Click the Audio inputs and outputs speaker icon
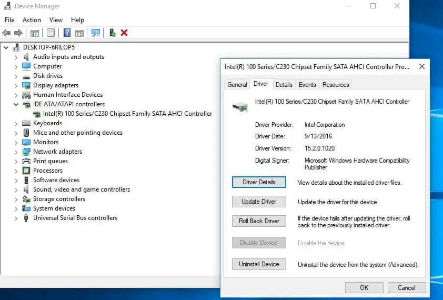The width and height of the screenshot is (443, 300). pos(26,57)
